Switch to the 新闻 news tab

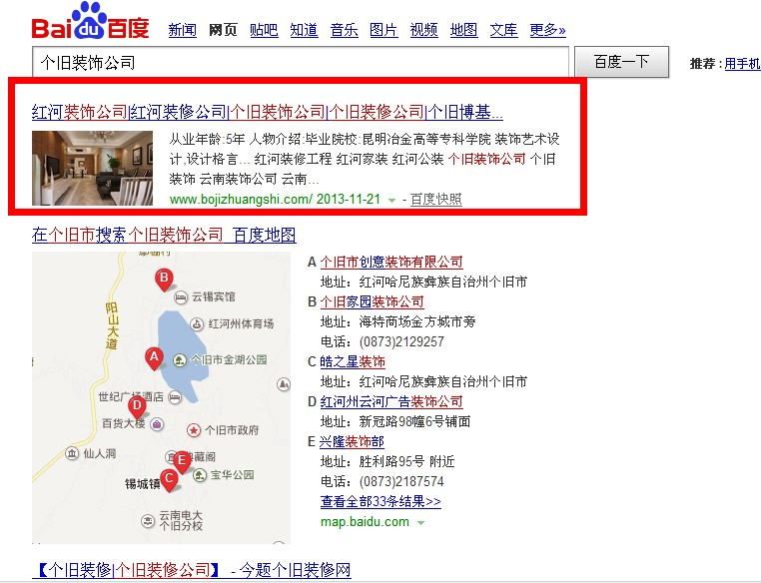pyautogui.click(x=183, y=30)
